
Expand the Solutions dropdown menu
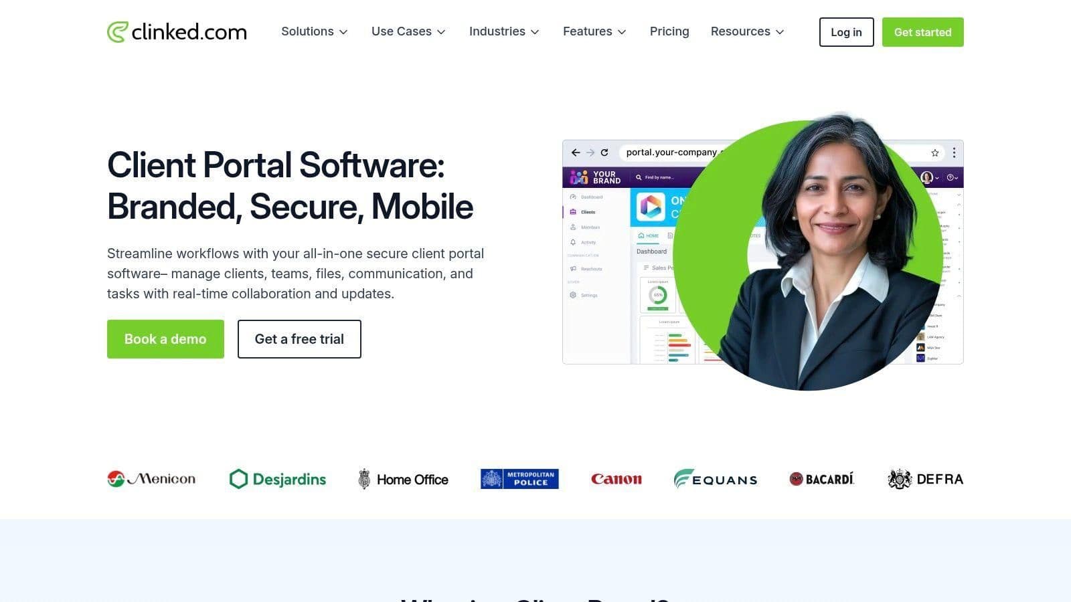(315, 31)
